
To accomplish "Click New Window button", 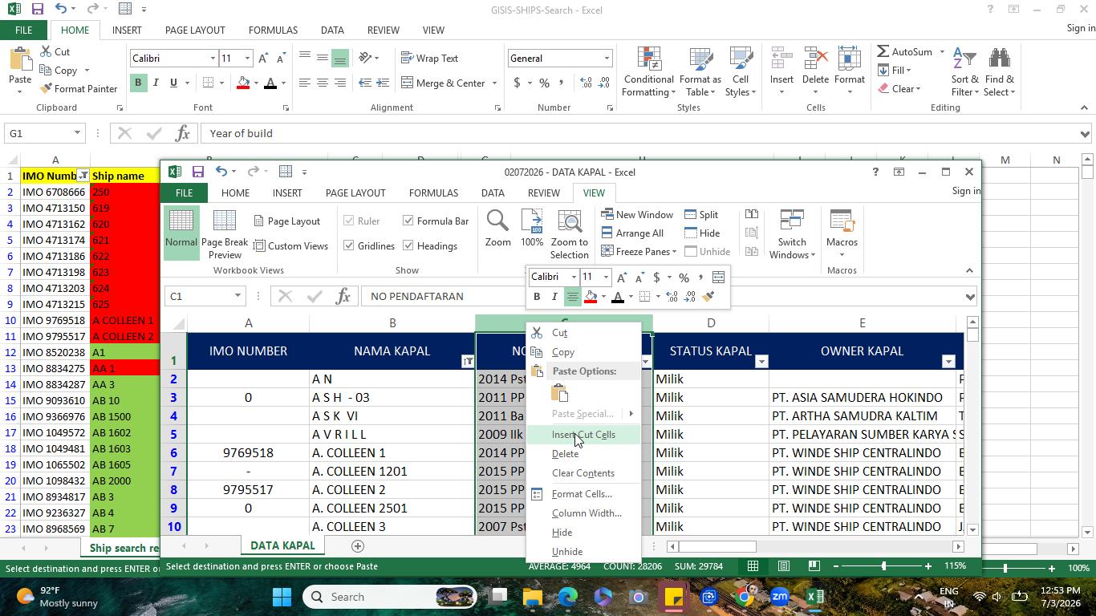I will [x=638, y=214].
